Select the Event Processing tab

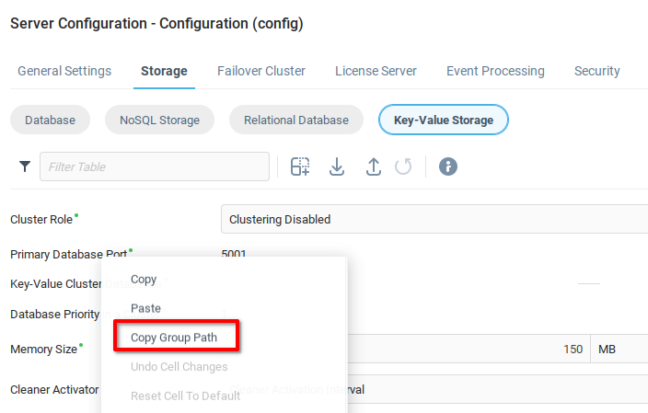495,71
